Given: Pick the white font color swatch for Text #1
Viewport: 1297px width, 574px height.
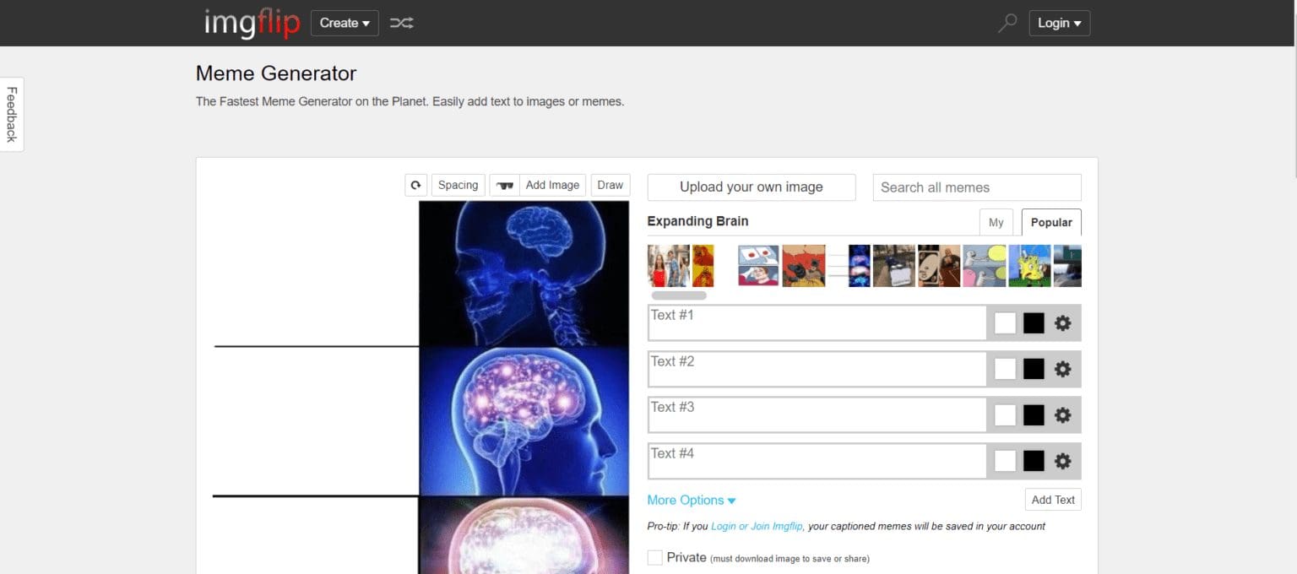Looking at the screenshot, I should click(x=1005, y=323).
